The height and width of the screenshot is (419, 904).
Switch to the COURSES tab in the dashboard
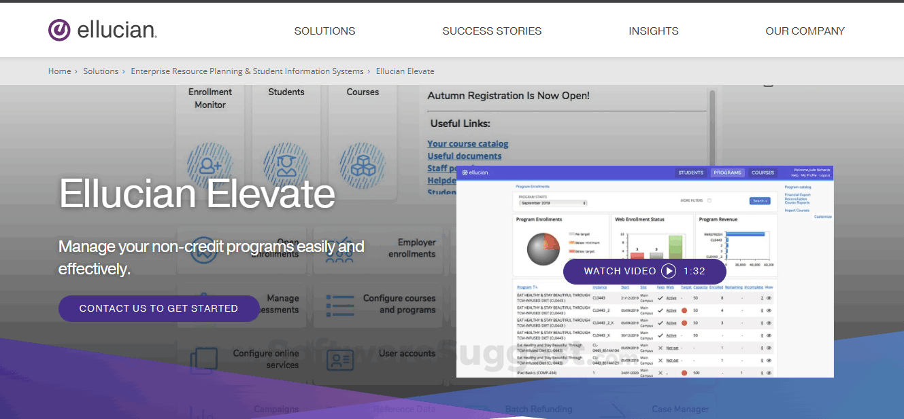763,172
